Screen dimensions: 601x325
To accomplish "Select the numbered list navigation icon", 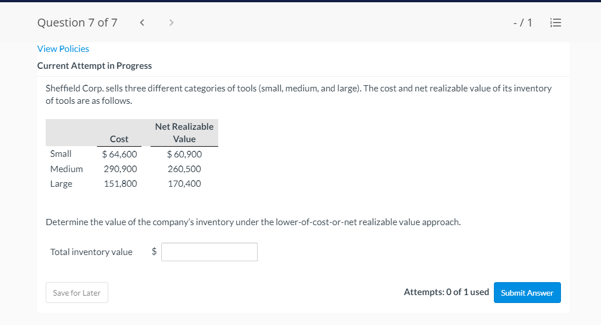I will pos(556,23).
